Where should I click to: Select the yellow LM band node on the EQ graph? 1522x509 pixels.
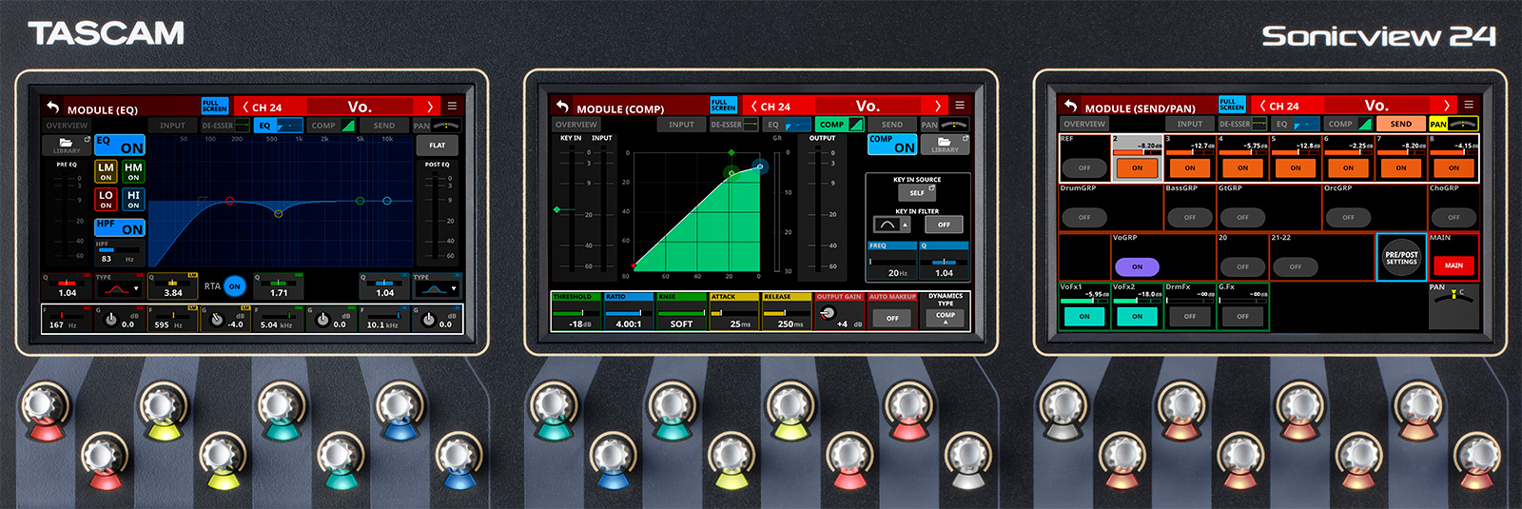point(279,213)
